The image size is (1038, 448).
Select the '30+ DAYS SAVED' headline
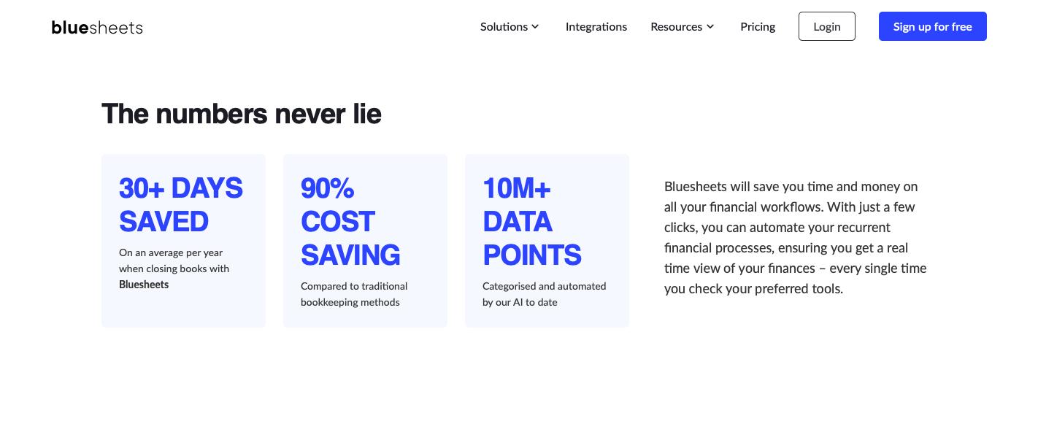pos(180,205)
